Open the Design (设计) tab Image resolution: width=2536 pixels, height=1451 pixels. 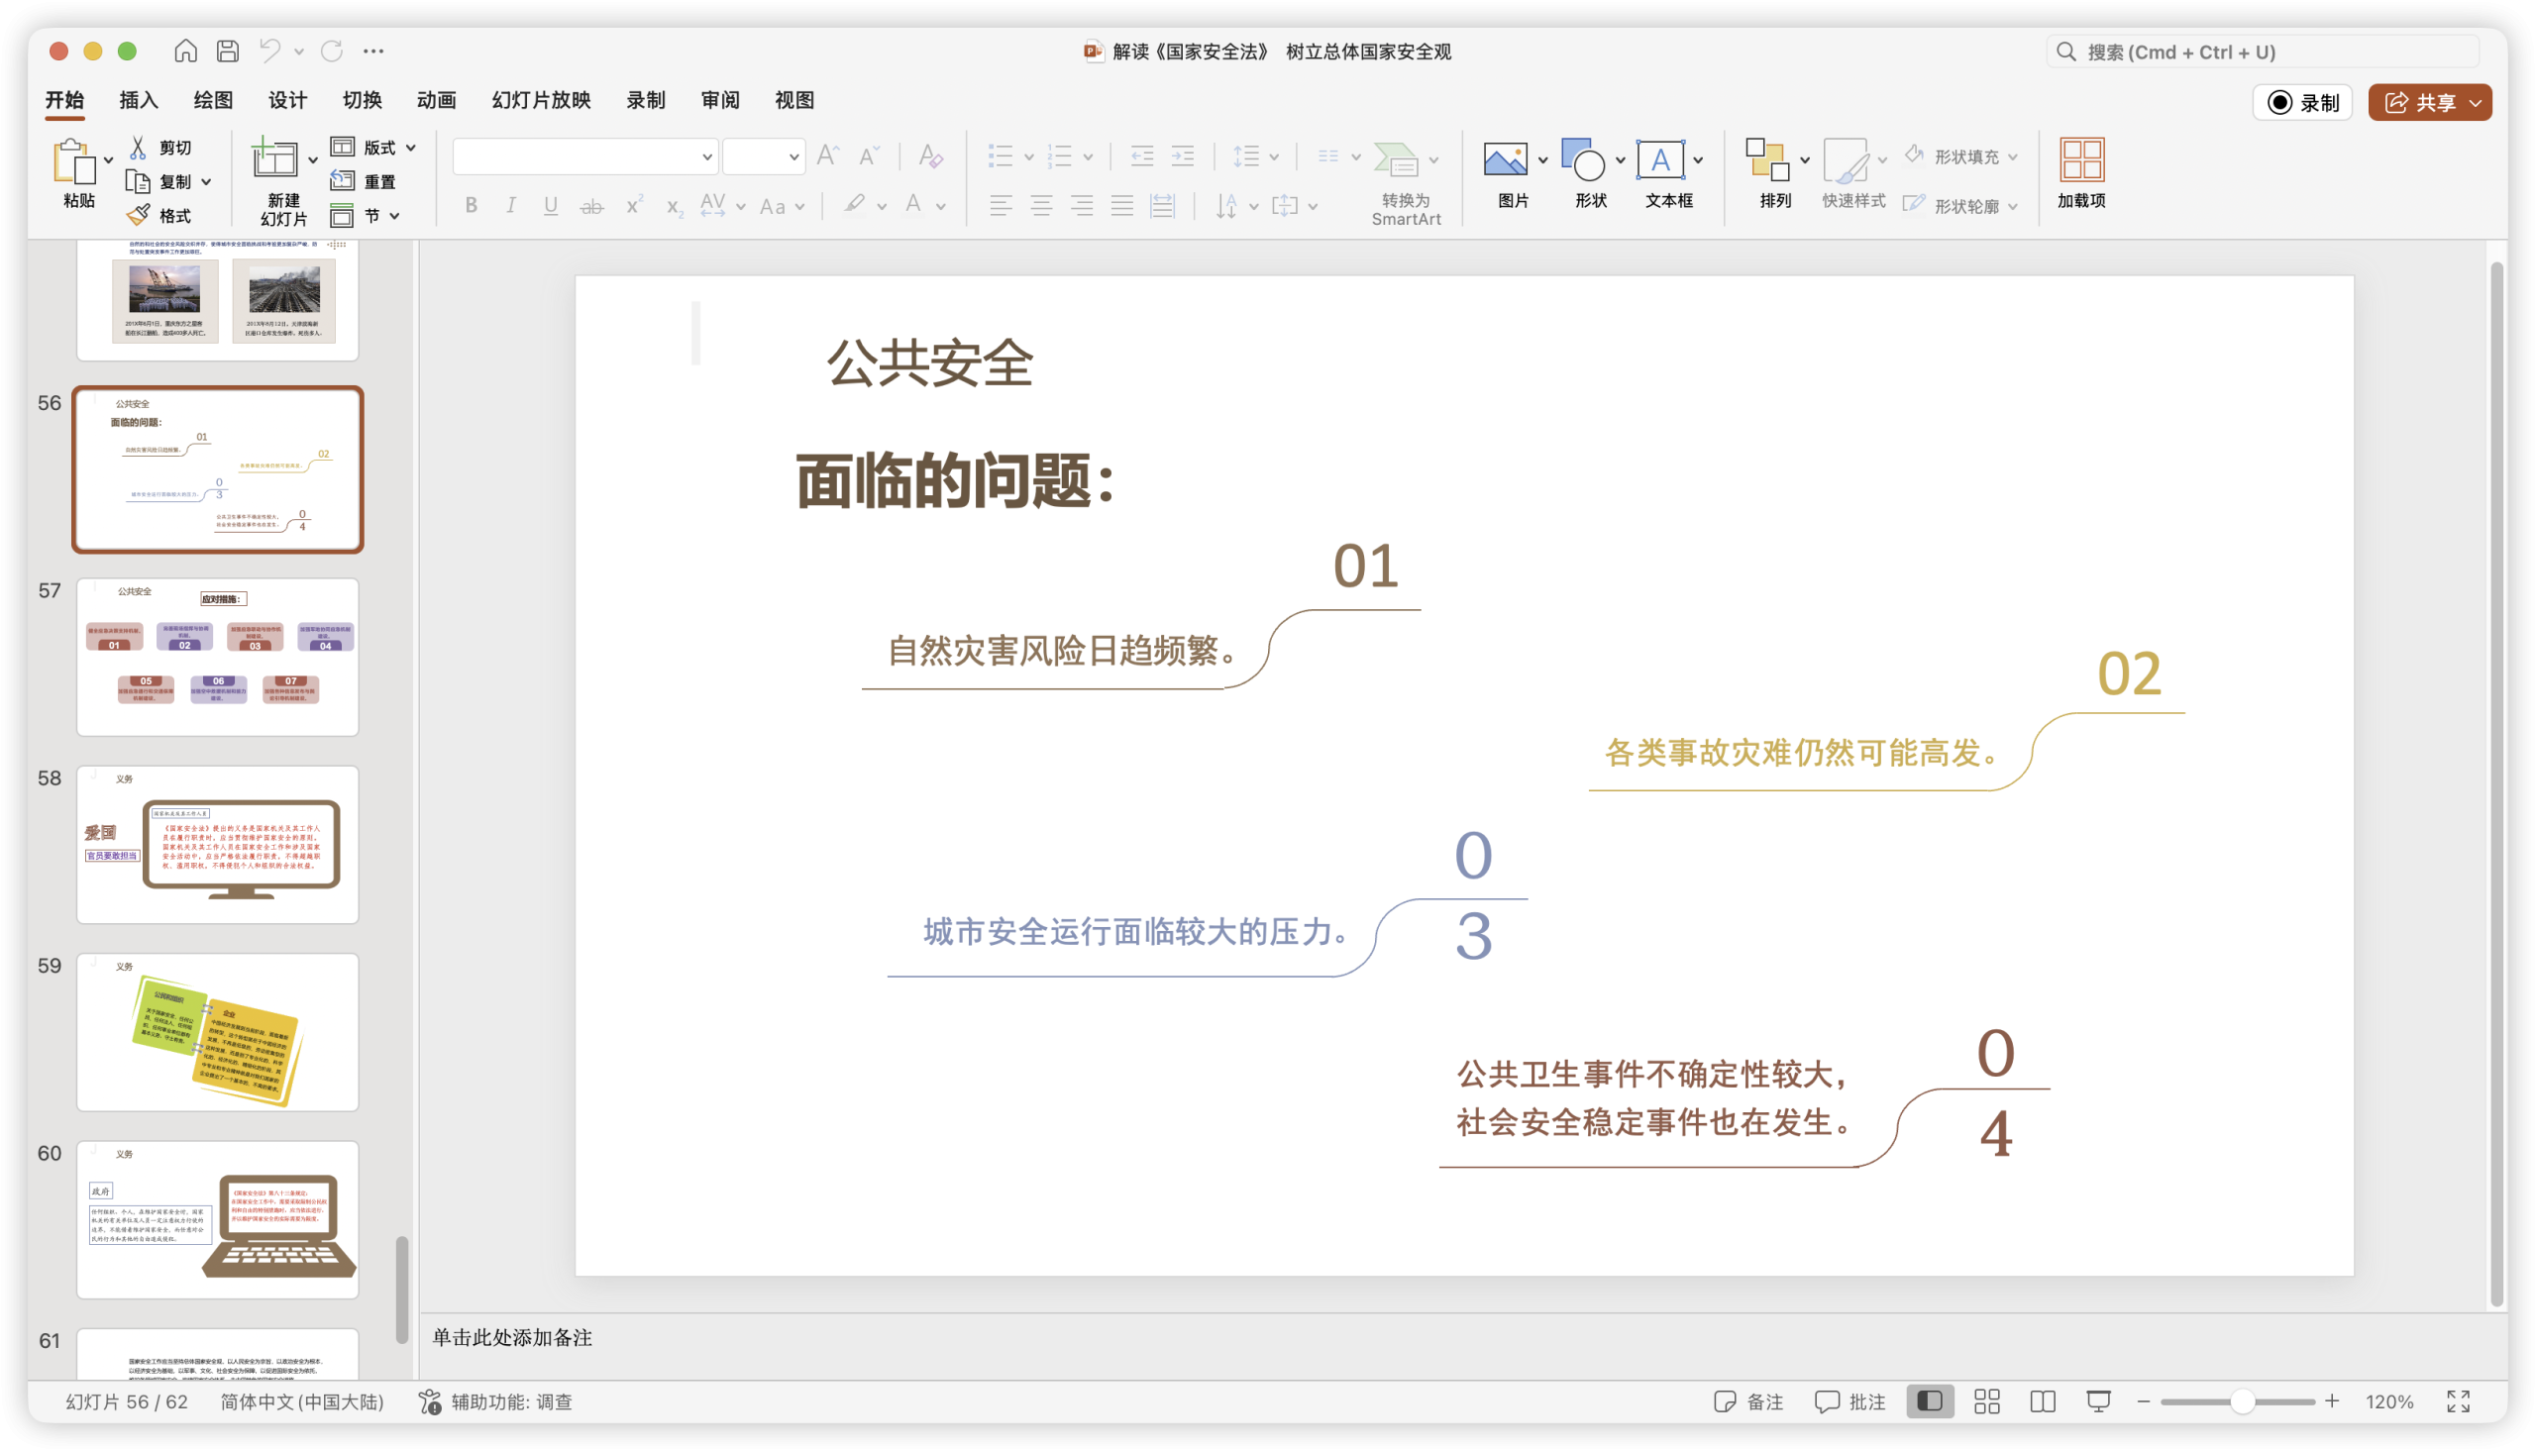[x=287, y=100]
